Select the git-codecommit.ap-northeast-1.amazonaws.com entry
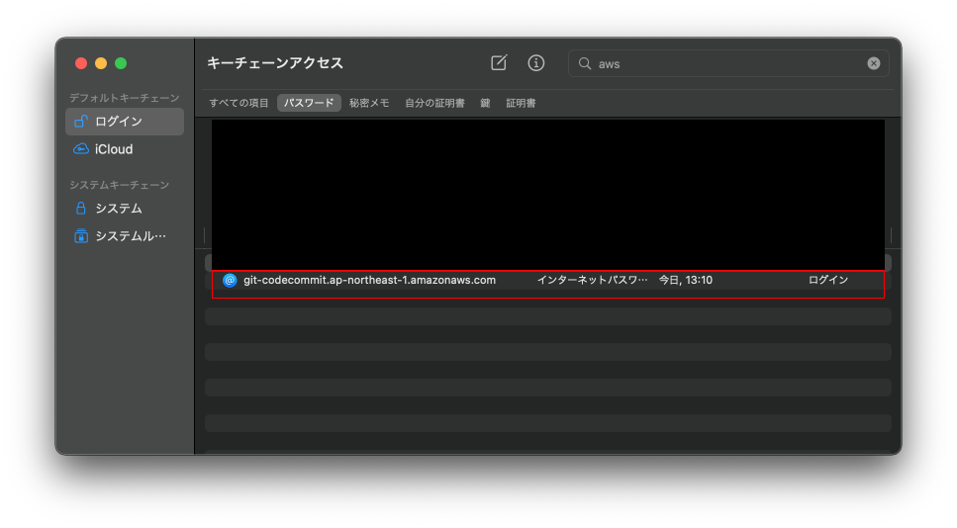 point(548,281)
